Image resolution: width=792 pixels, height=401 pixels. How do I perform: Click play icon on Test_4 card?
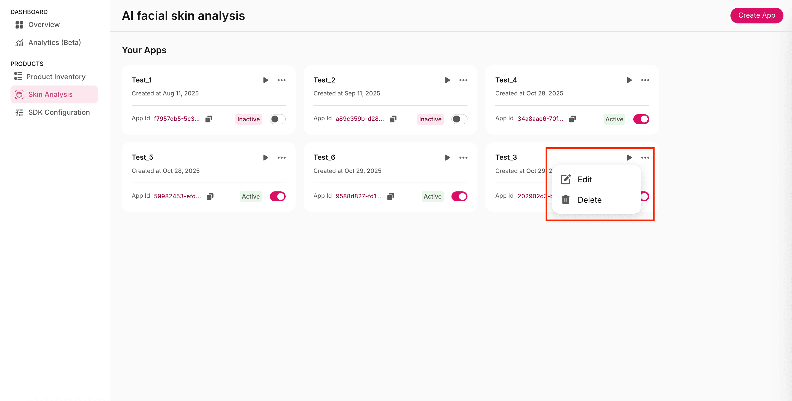[x=629, y=80]
